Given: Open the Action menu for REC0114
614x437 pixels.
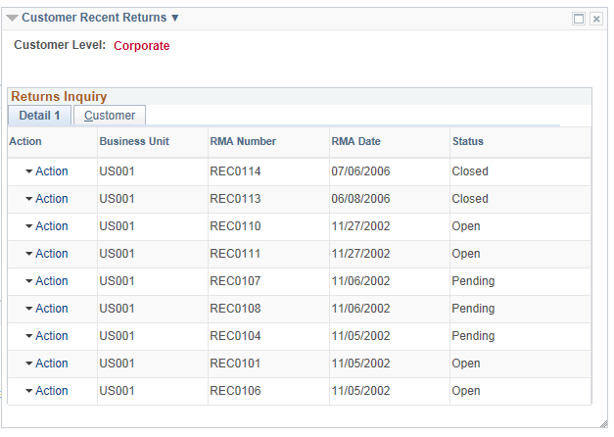Looking at the screenshot, I should pyautogui.click(x=47, y=171).
